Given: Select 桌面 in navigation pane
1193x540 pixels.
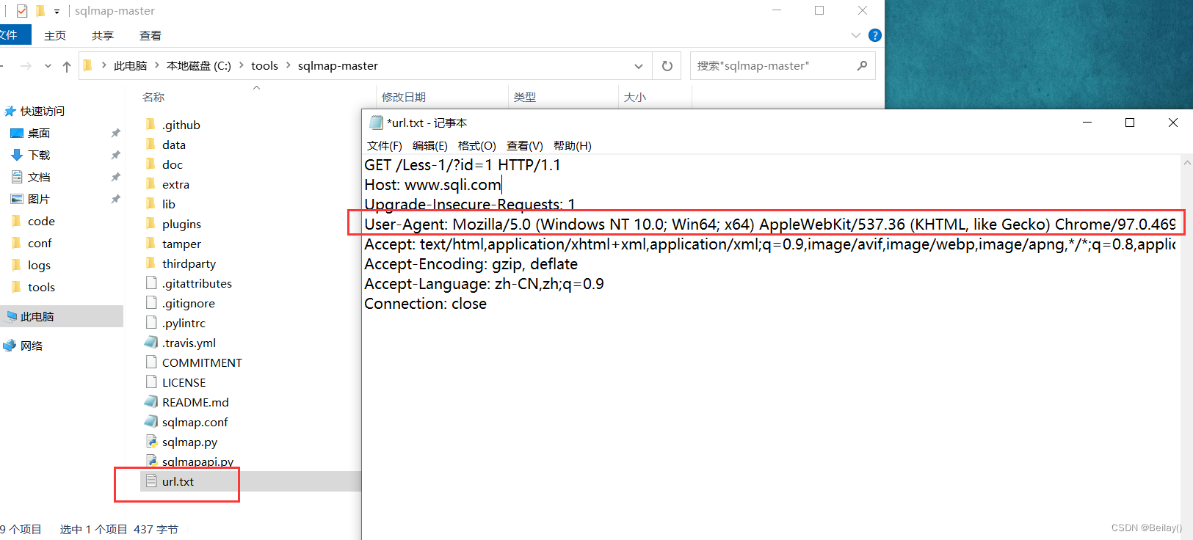Looking at the screenshot, I should click(x=39, y=133).
